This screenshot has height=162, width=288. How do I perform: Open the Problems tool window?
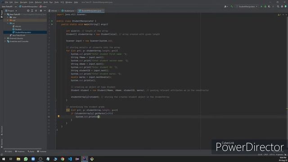[20, 152]
